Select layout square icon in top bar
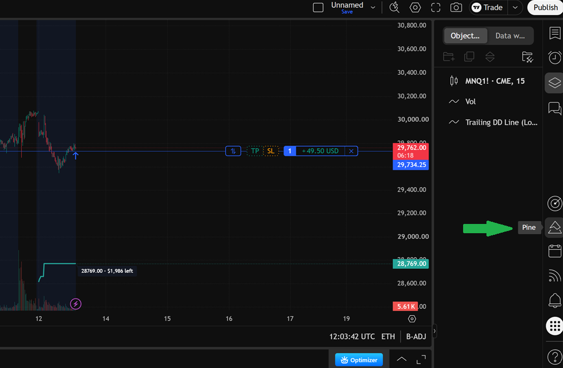Viewport: 563px width, 368px height. pyautogui.click(x=318, y=8)
